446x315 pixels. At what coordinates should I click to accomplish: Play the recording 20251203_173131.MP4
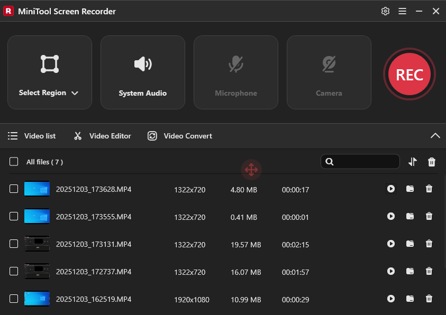(390, 244)
